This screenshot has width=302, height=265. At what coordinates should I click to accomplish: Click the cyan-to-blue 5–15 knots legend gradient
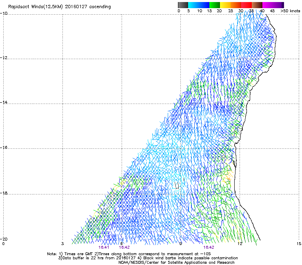point(199,5)
